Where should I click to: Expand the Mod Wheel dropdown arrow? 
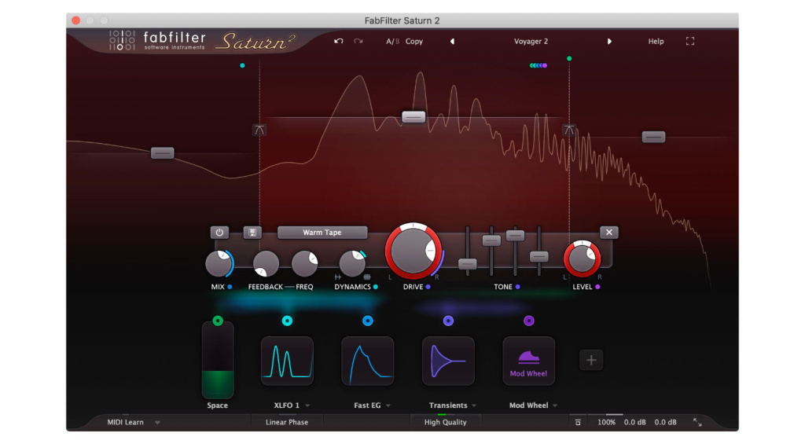555,405
